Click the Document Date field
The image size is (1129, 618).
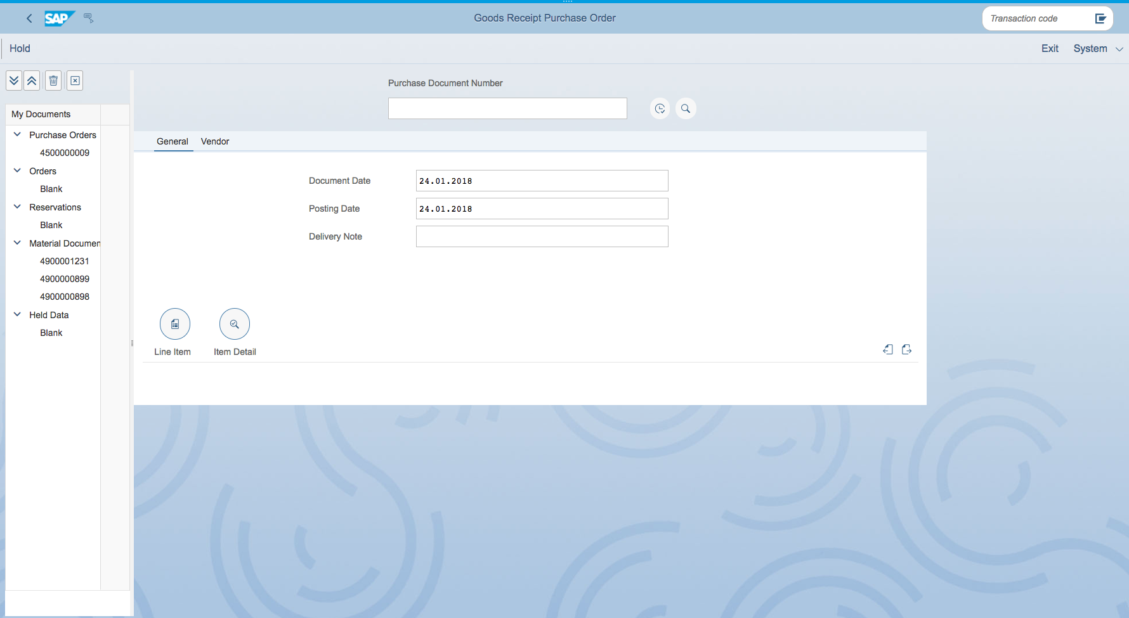click(542, 181)
